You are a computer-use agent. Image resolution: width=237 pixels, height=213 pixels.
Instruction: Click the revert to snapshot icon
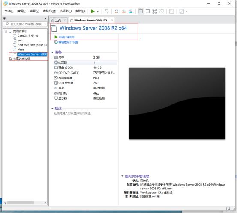[x=123, y=12]
